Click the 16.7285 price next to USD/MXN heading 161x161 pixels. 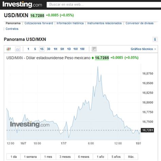coord(37,16)
